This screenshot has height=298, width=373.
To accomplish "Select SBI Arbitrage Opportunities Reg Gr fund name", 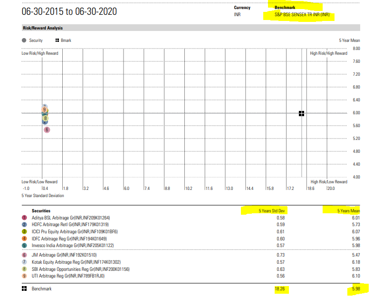I will tap(81, 269).
